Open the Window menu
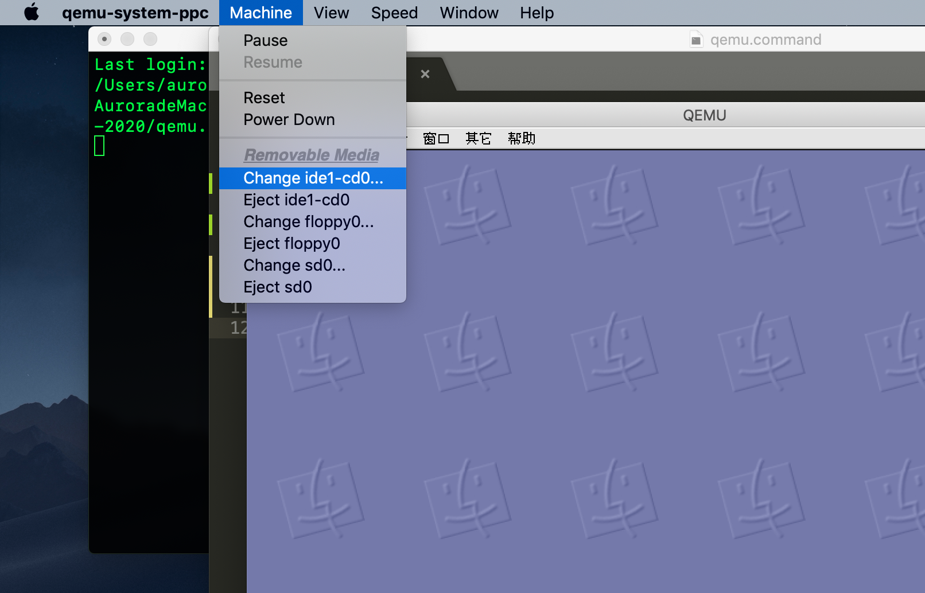The height and width of the screenshot is (593, 925). [469, 13]
